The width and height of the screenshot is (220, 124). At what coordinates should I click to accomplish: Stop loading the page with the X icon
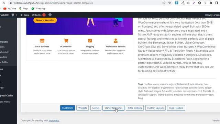[4, 3]
